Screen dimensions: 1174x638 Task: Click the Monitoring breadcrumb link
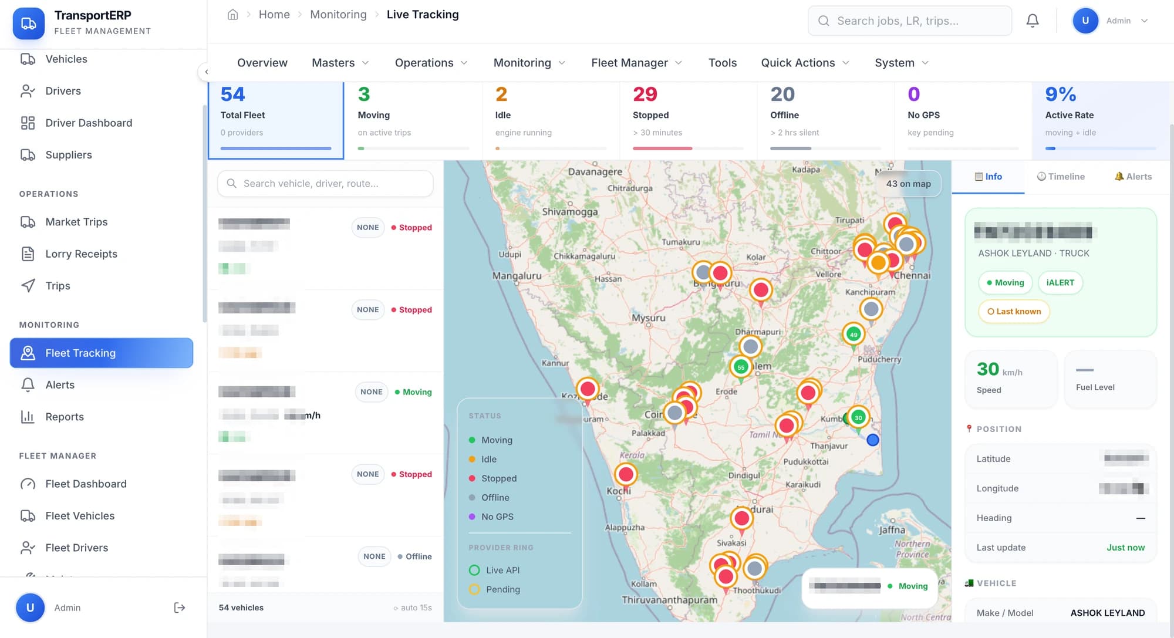pyautogui.click(x=338, y=15)
